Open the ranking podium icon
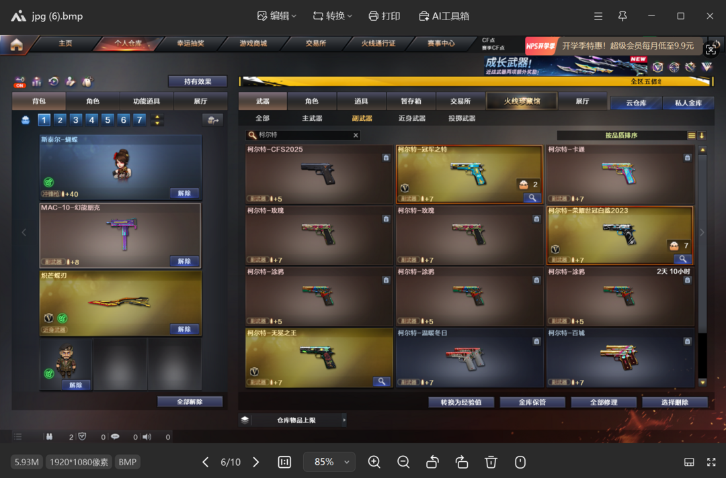Image resolution: width=726 pixels, height=478 pixels. [x=36, y=82]
